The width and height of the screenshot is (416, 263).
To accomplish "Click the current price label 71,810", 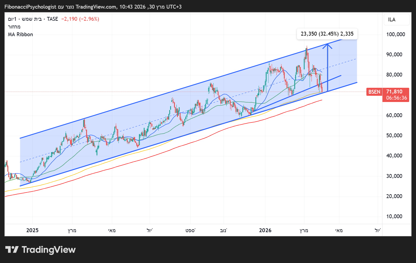I will click(394, 92).
